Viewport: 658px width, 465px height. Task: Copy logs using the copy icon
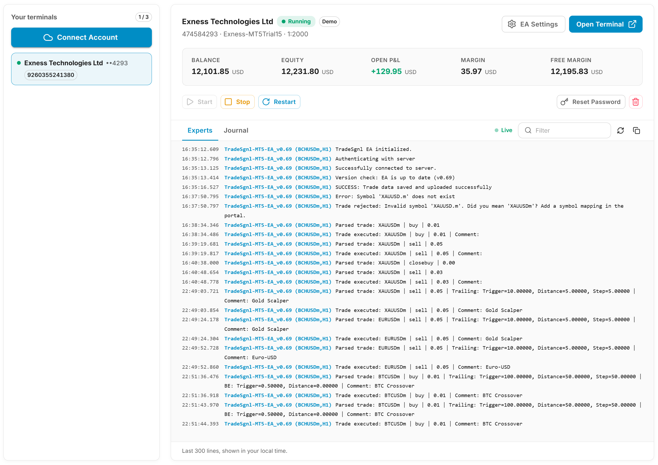click(x=636, y=131)
